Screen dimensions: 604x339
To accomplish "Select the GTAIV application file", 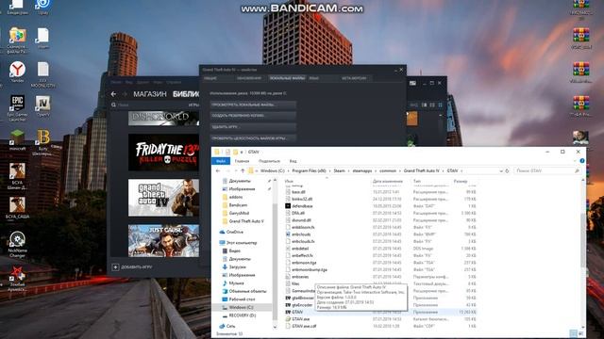I will click(297, 312).
